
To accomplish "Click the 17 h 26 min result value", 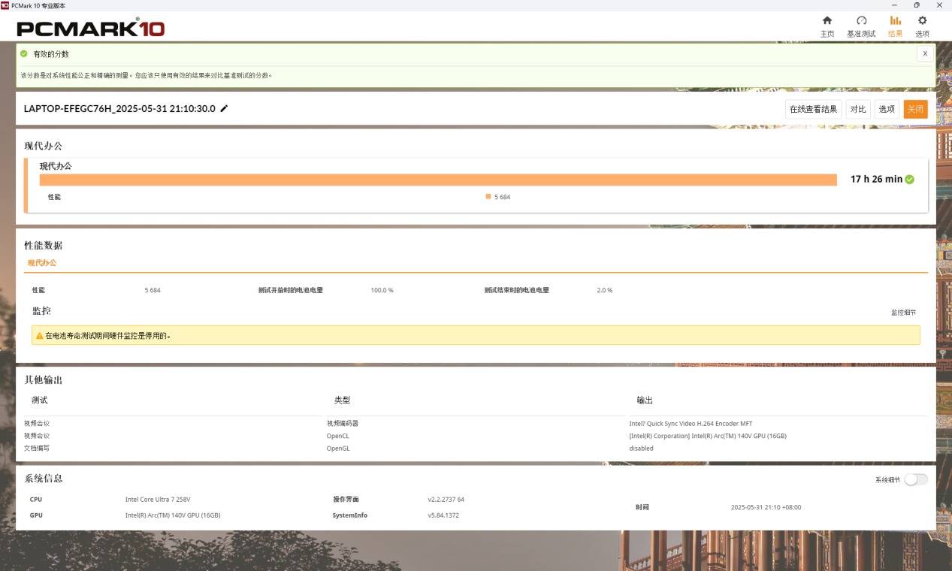I will (876, 180).
